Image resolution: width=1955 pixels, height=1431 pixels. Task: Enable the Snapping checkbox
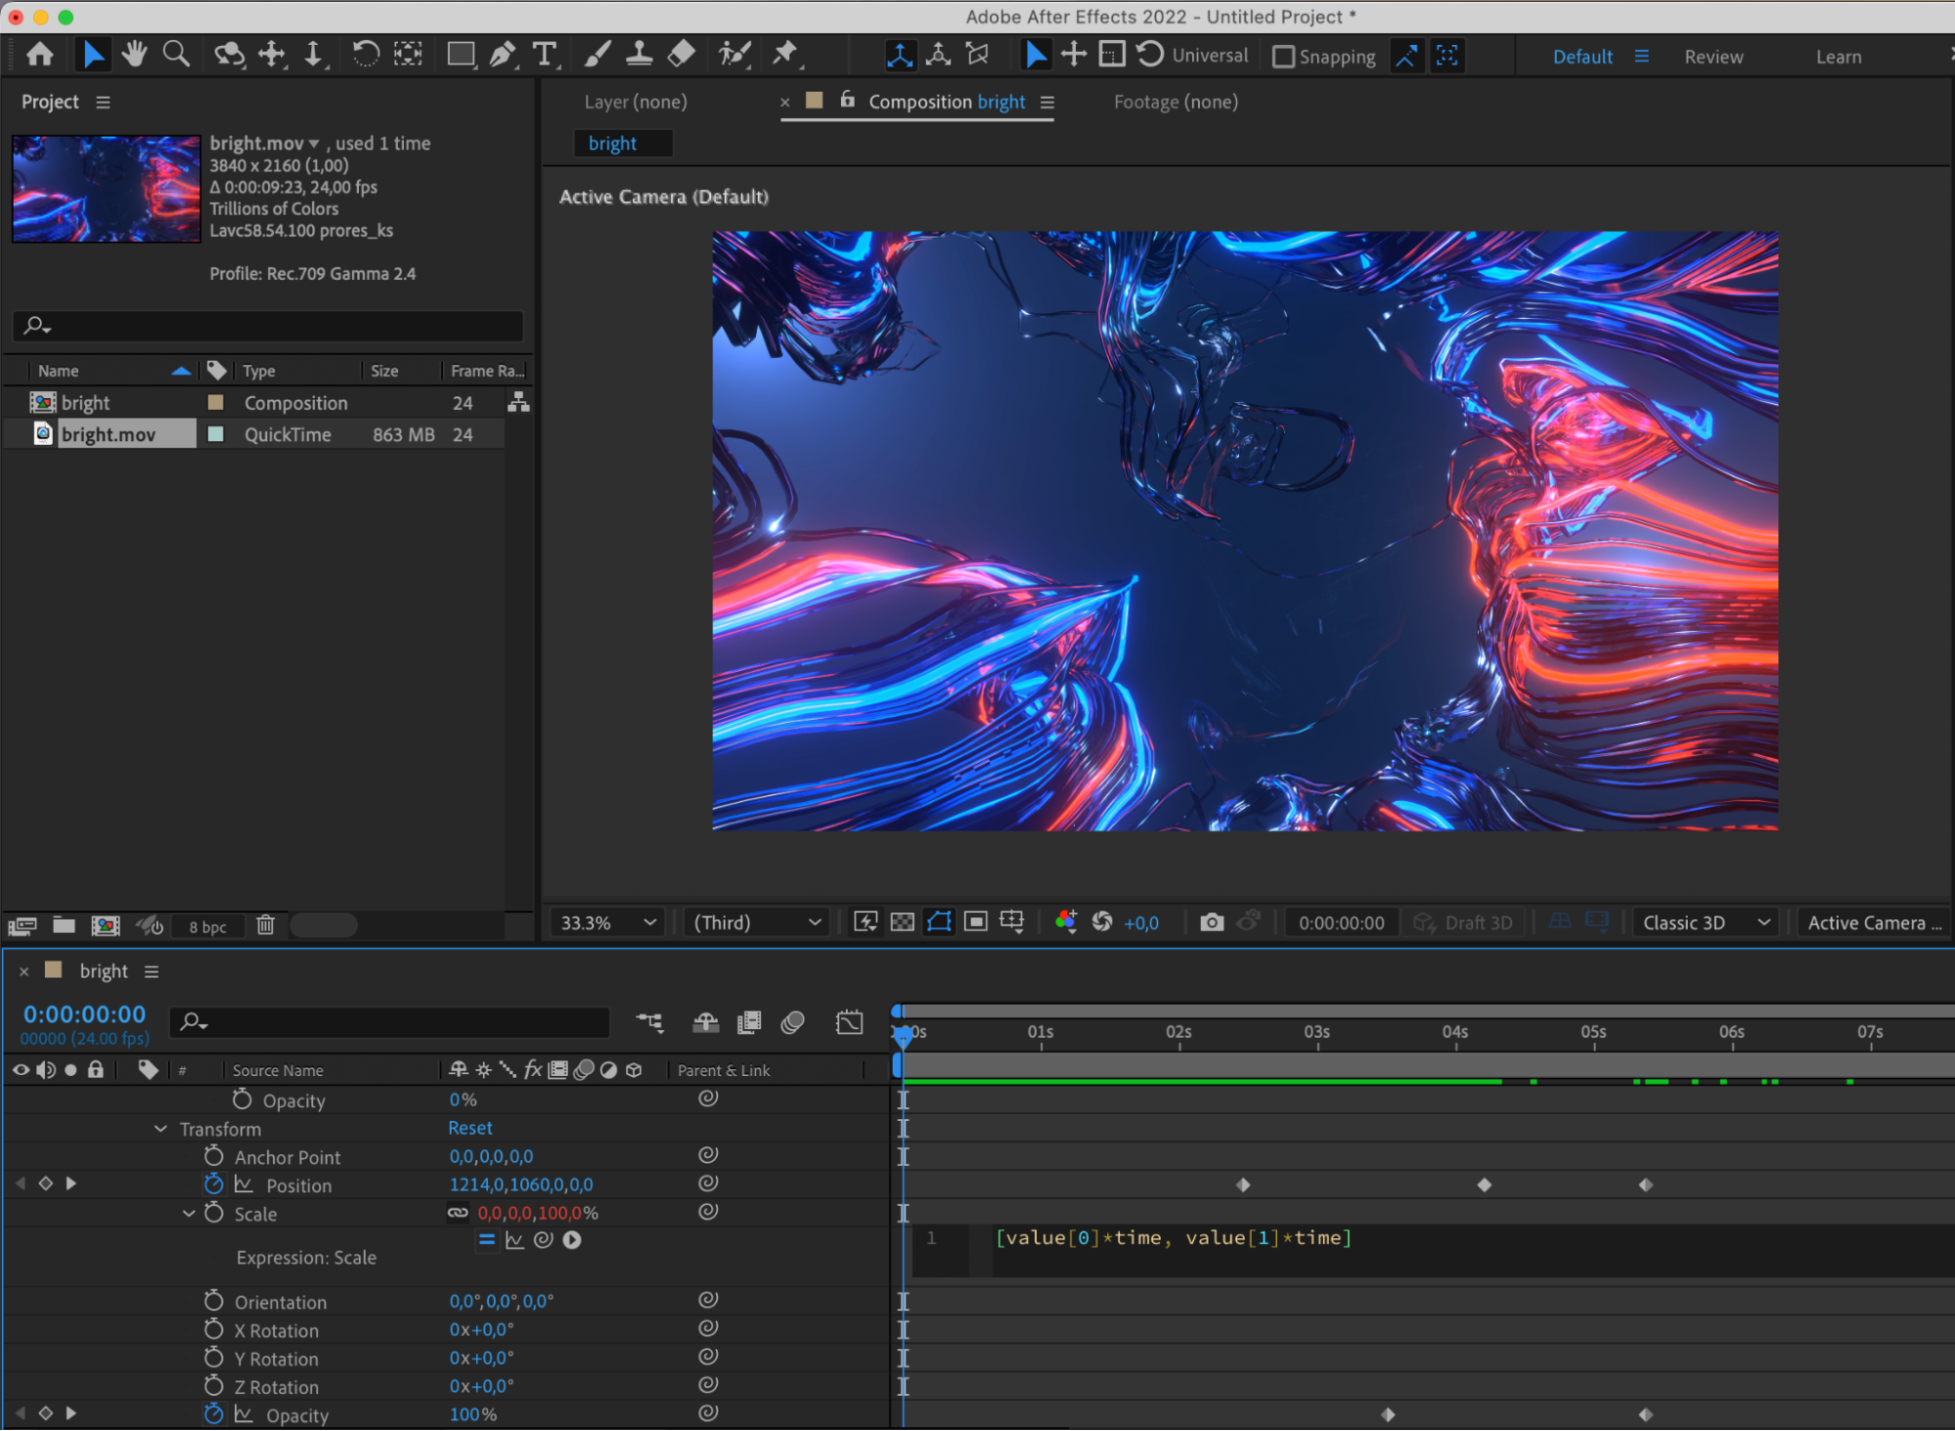point(1283,57)
